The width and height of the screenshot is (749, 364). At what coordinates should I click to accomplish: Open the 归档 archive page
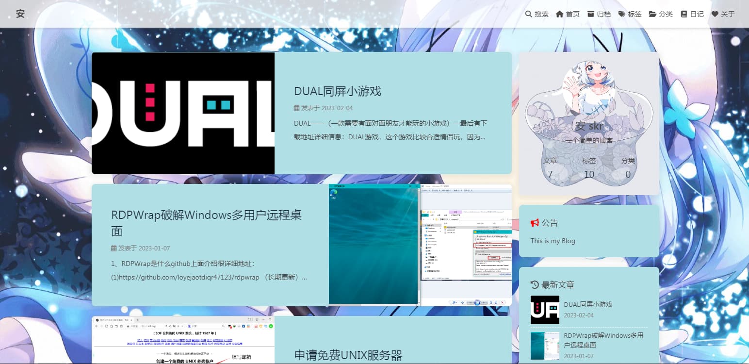(599, 14)
